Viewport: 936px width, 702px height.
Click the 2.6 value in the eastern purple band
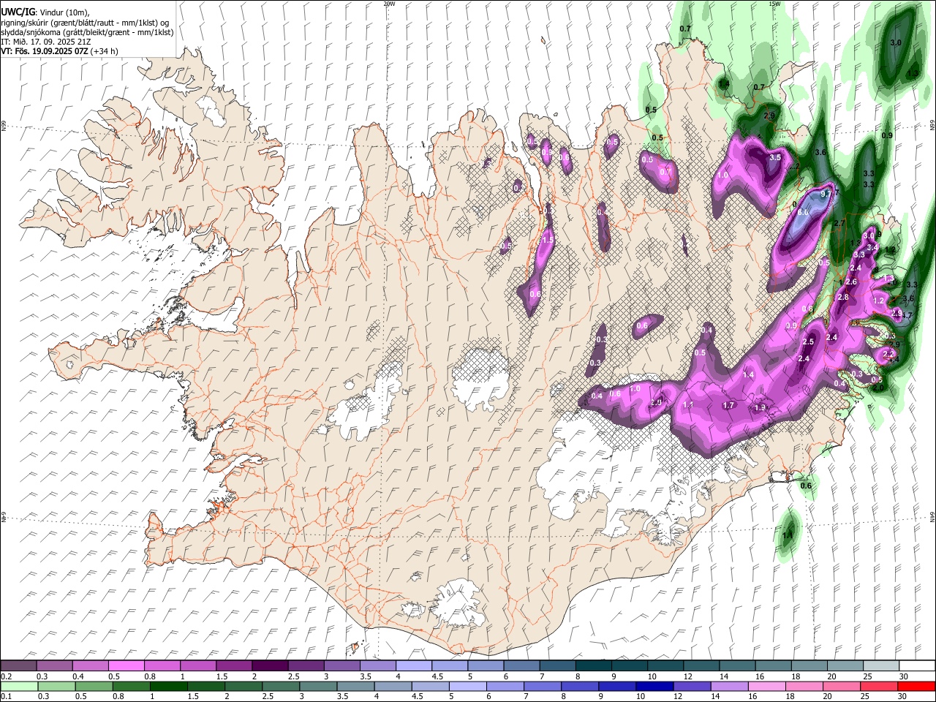[851, 282]
